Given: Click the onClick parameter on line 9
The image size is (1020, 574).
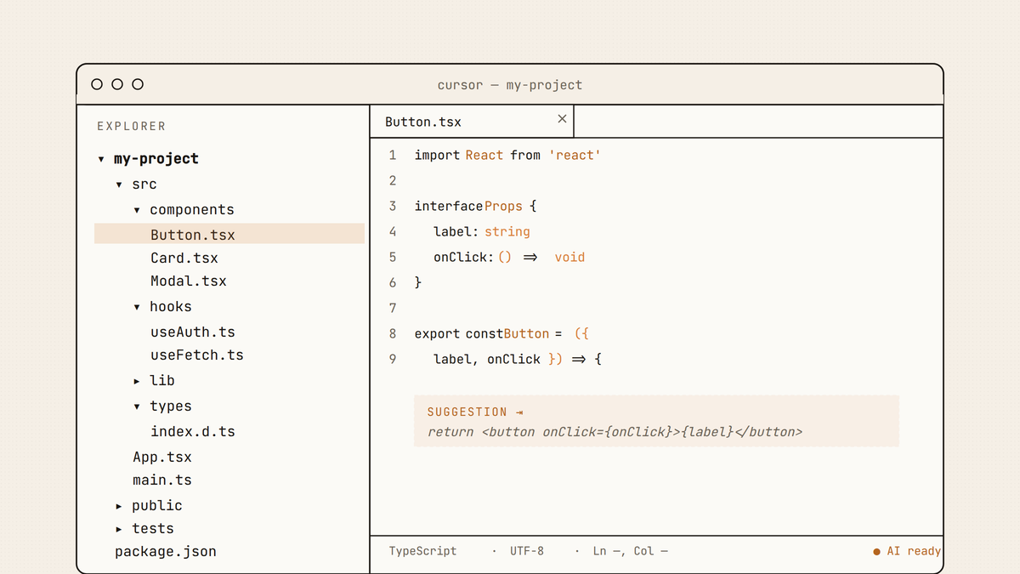Looking at the screenshot, I should tap(513, 359).
